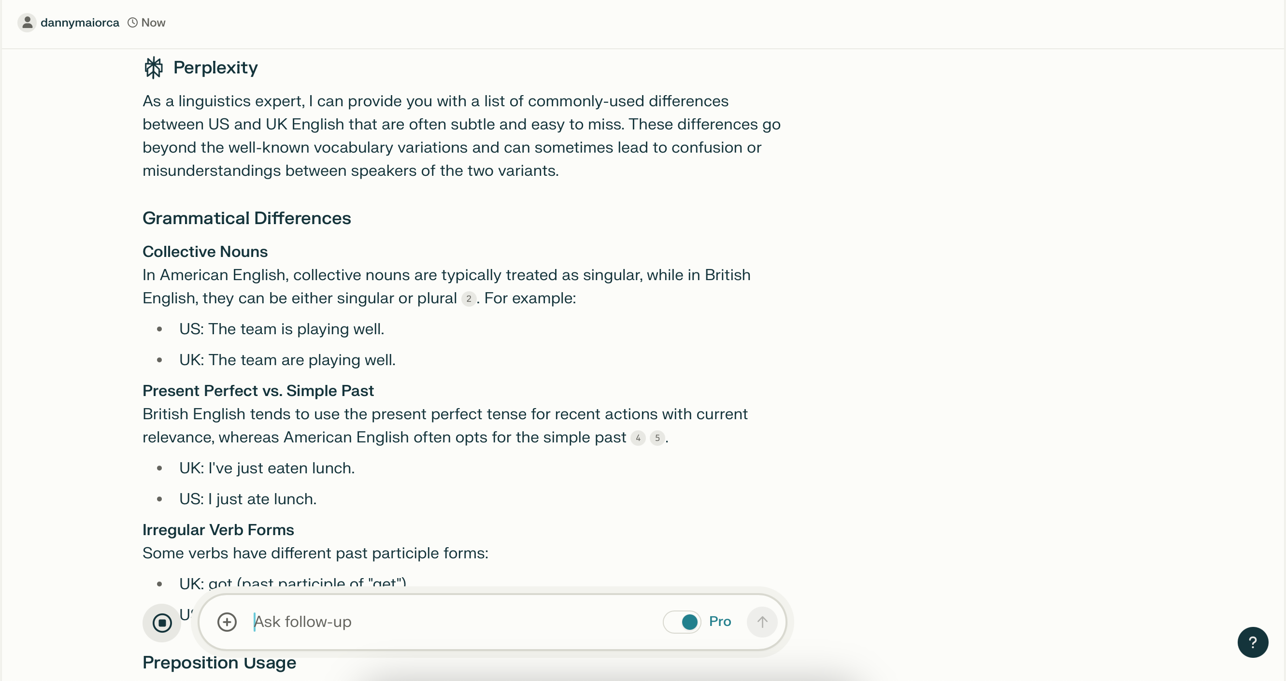Click the plus attach icon

pyautogui.click(x=227, y=622)
